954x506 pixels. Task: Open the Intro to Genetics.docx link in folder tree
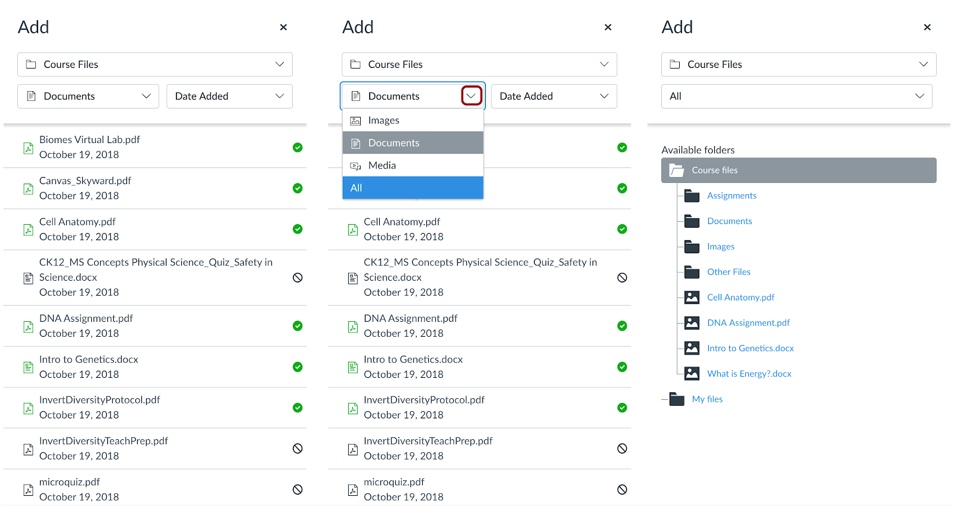750,348
